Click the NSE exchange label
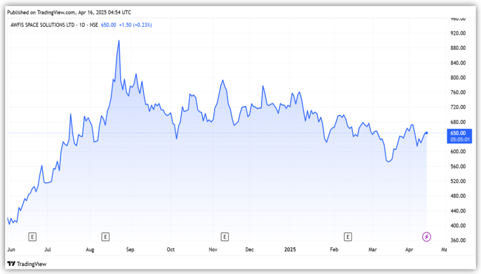Image resolution: width=481 pixels, height=274 pixels. tap(94, 25)
